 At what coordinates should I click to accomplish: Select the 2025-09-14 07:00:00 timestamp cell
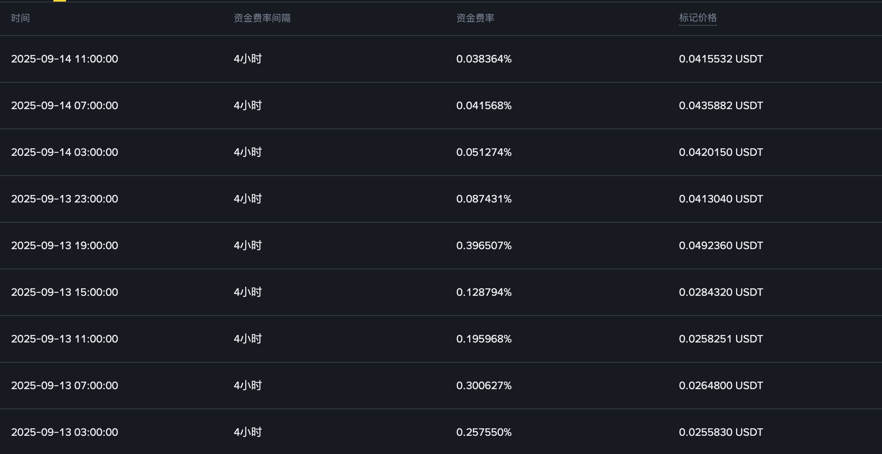[x=64, y=106]
